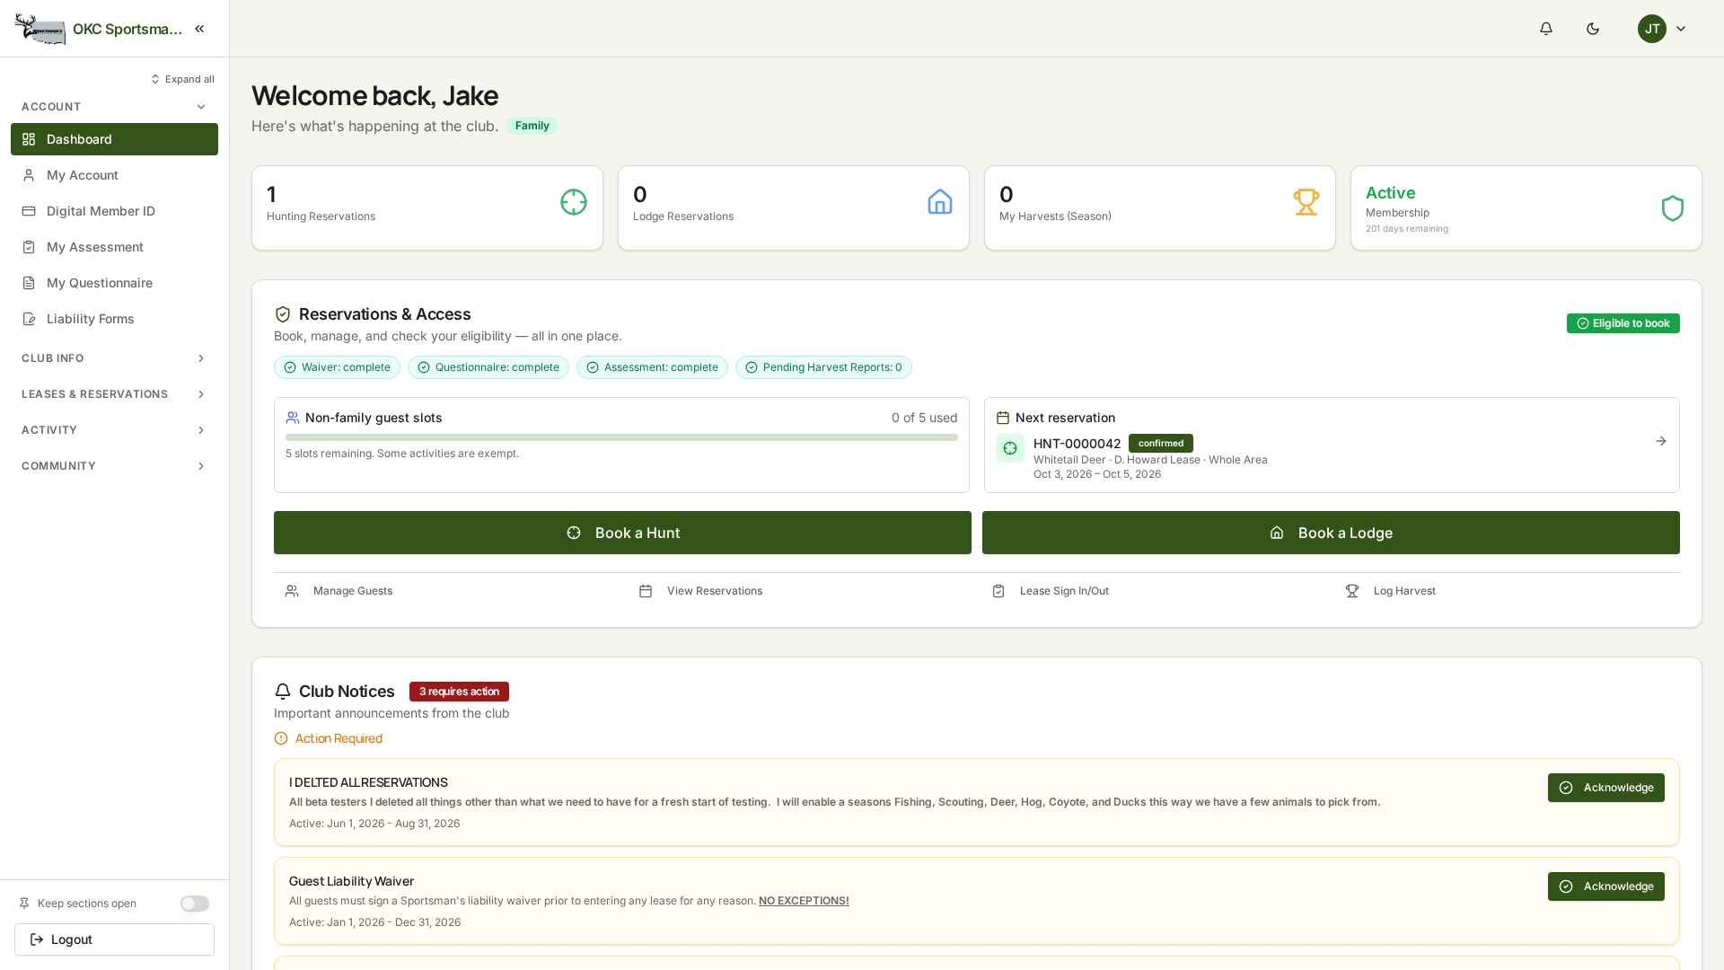Expand the LEASES & RESERVATIONS section
Image resolution: width=1724 pixels, height=970 pixels.
click(114, 394)
